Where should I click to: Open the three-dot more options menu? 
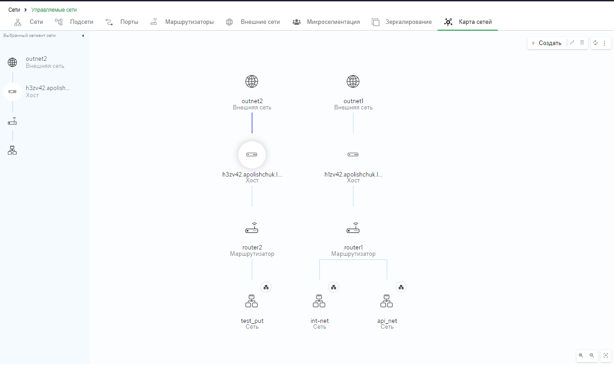605,43
